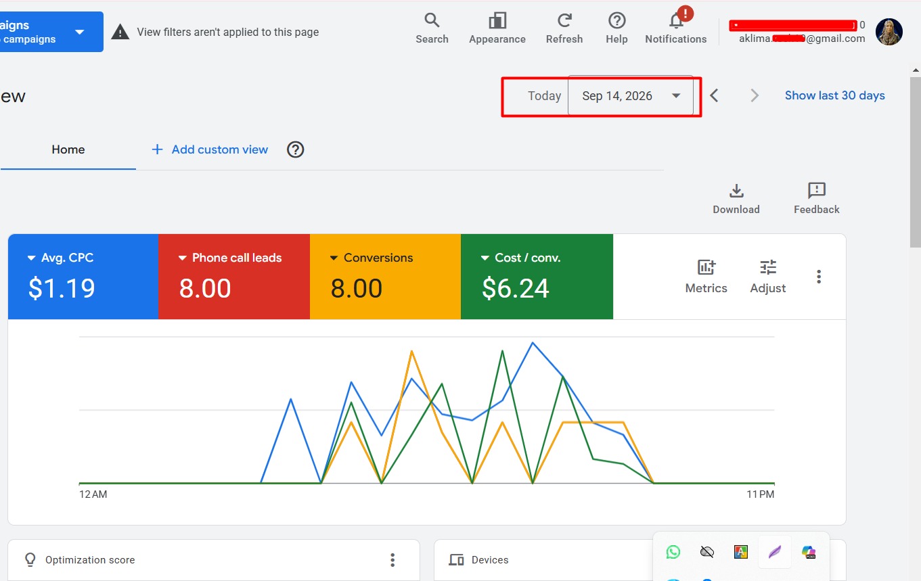The height and width of the screenshot is (581, 921).
Task: Click the view filters warning triangle
Action: point(120,32)
